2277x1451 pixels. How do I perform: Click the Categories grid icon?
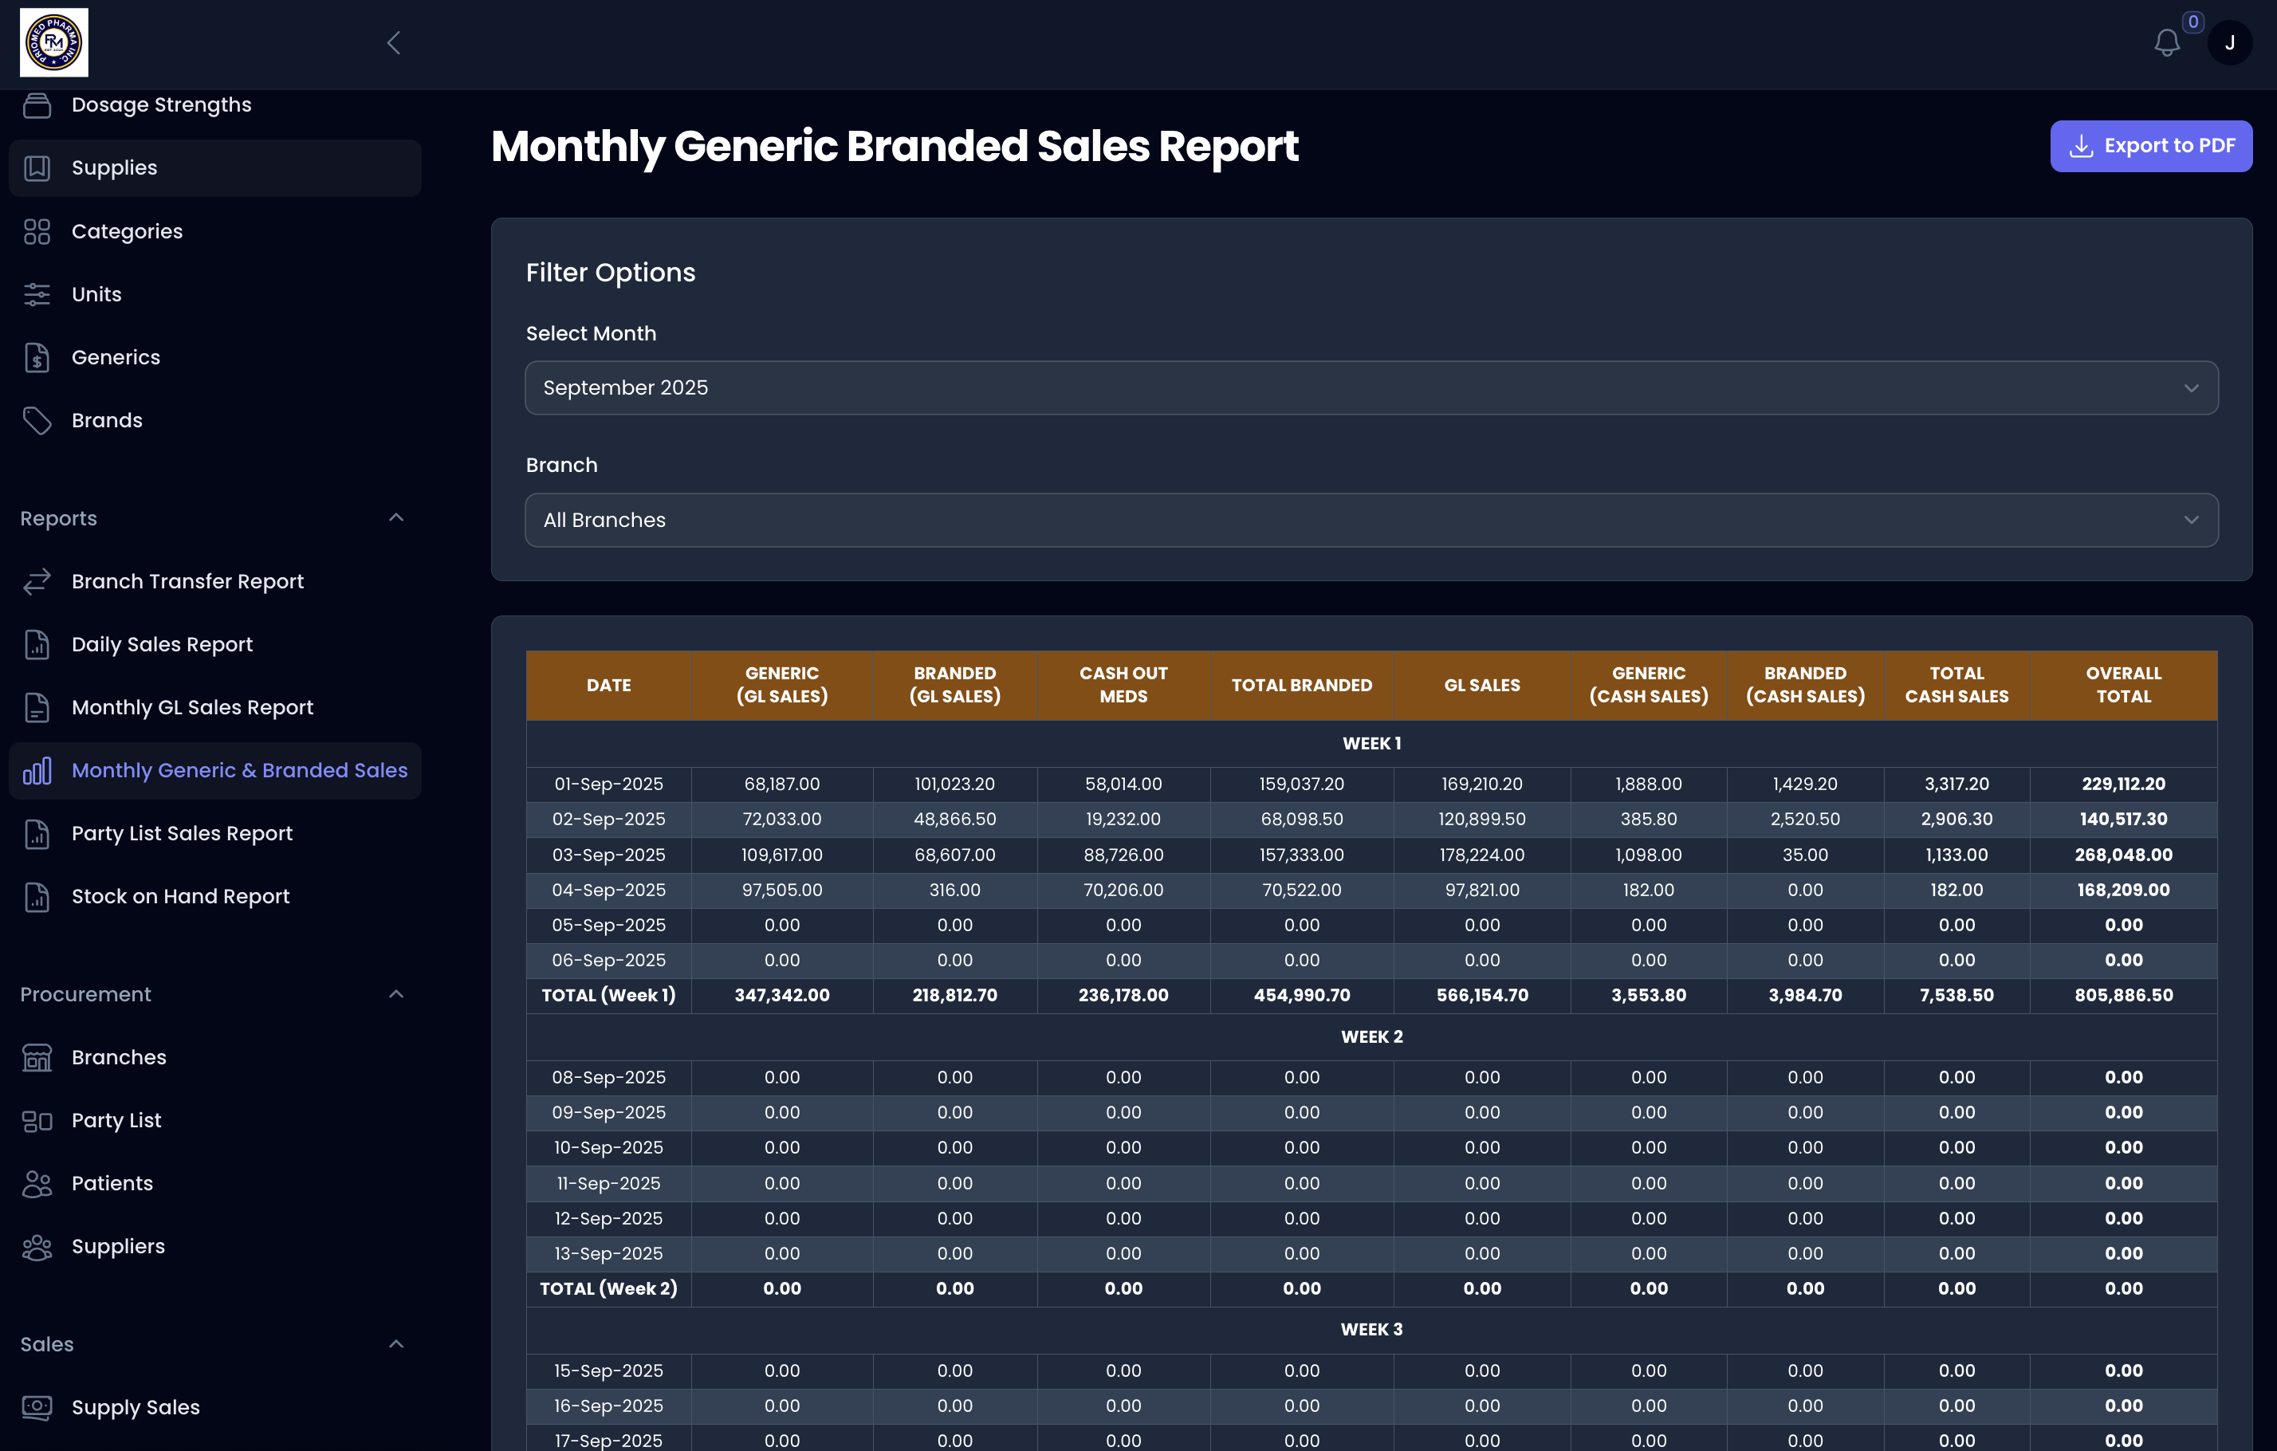(37, 230)
